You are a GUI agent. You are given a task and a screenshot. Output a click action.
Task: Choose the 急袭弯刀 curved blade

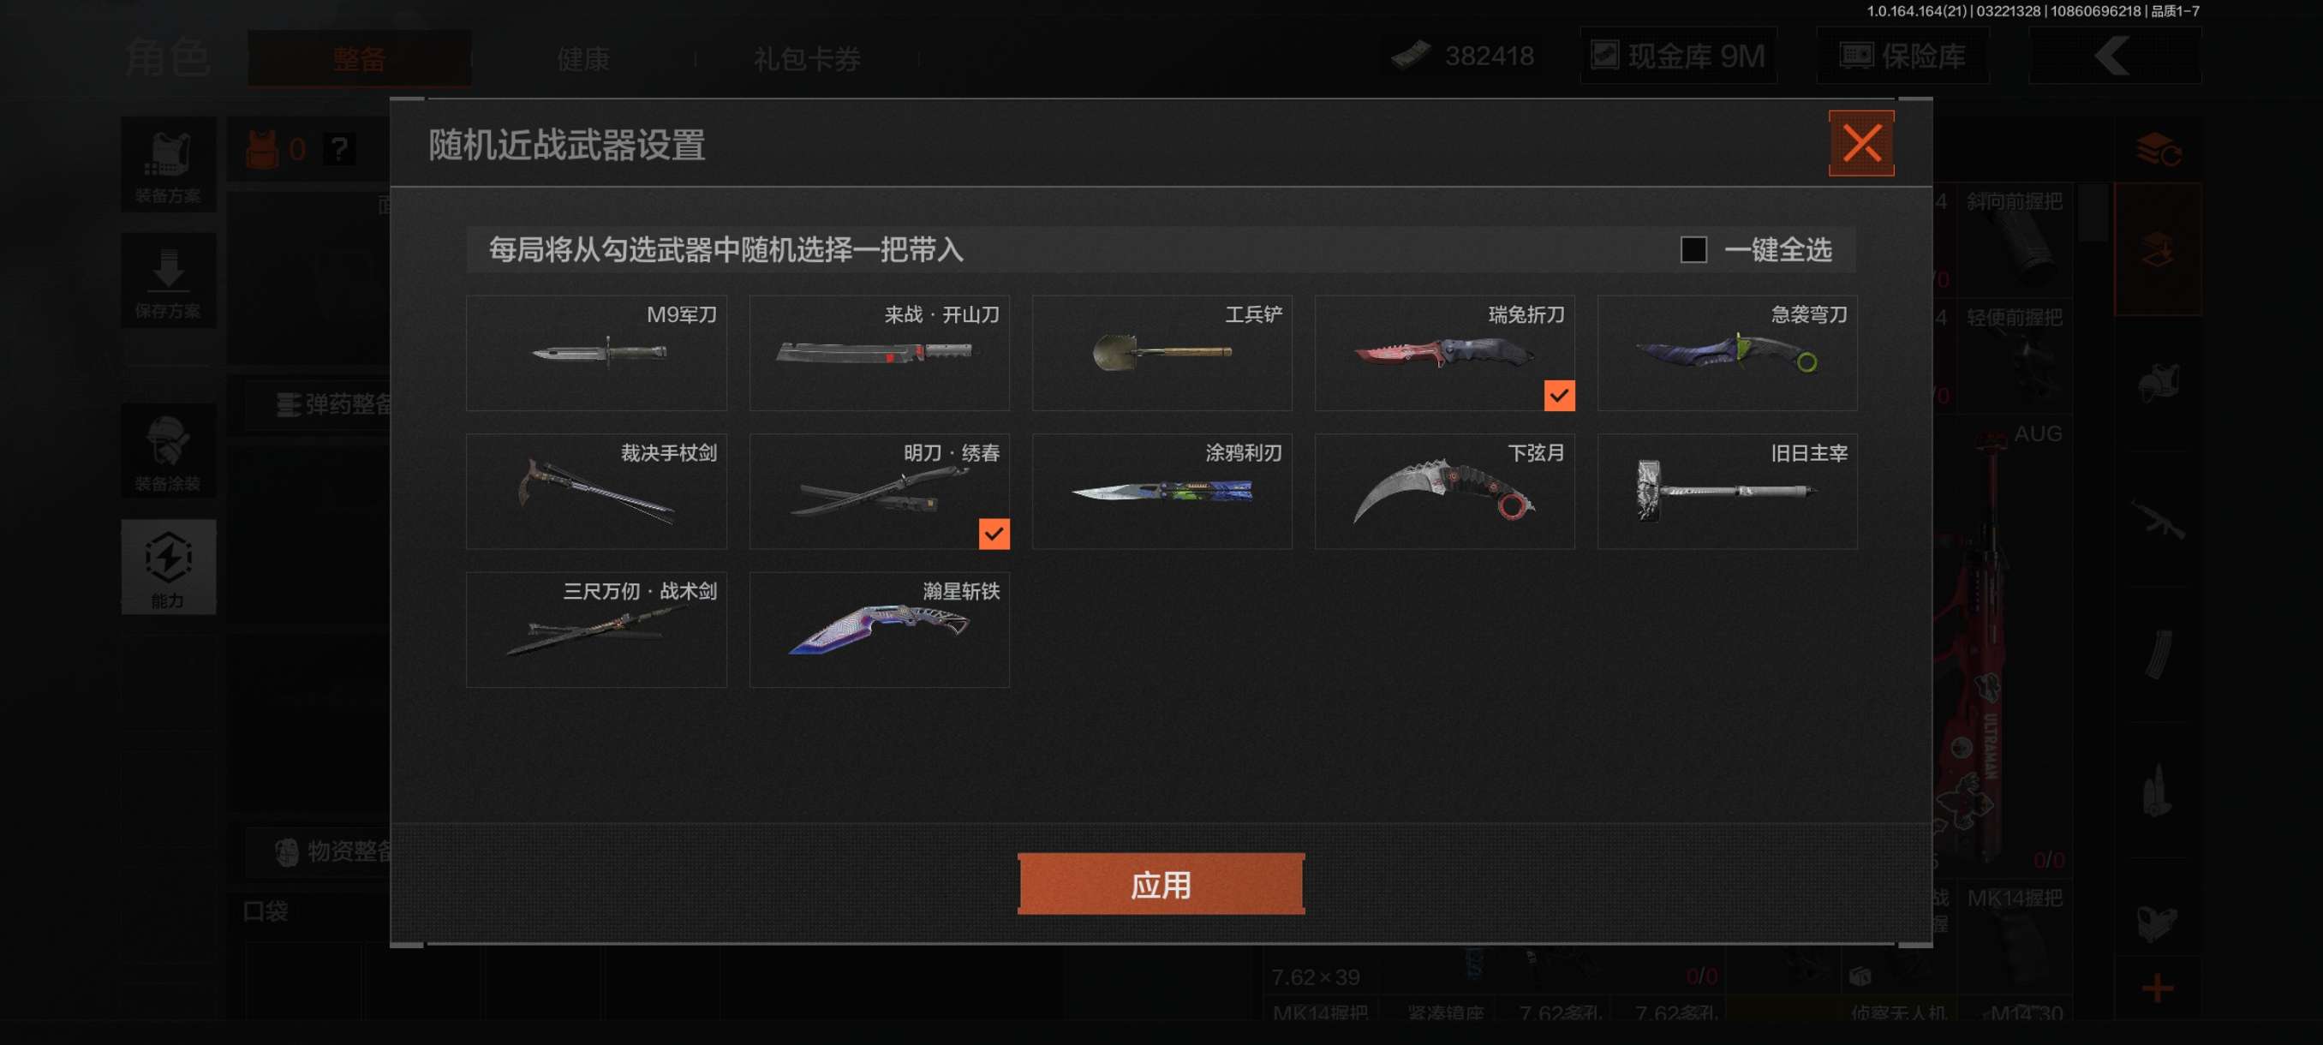(x=1727, y=353)
